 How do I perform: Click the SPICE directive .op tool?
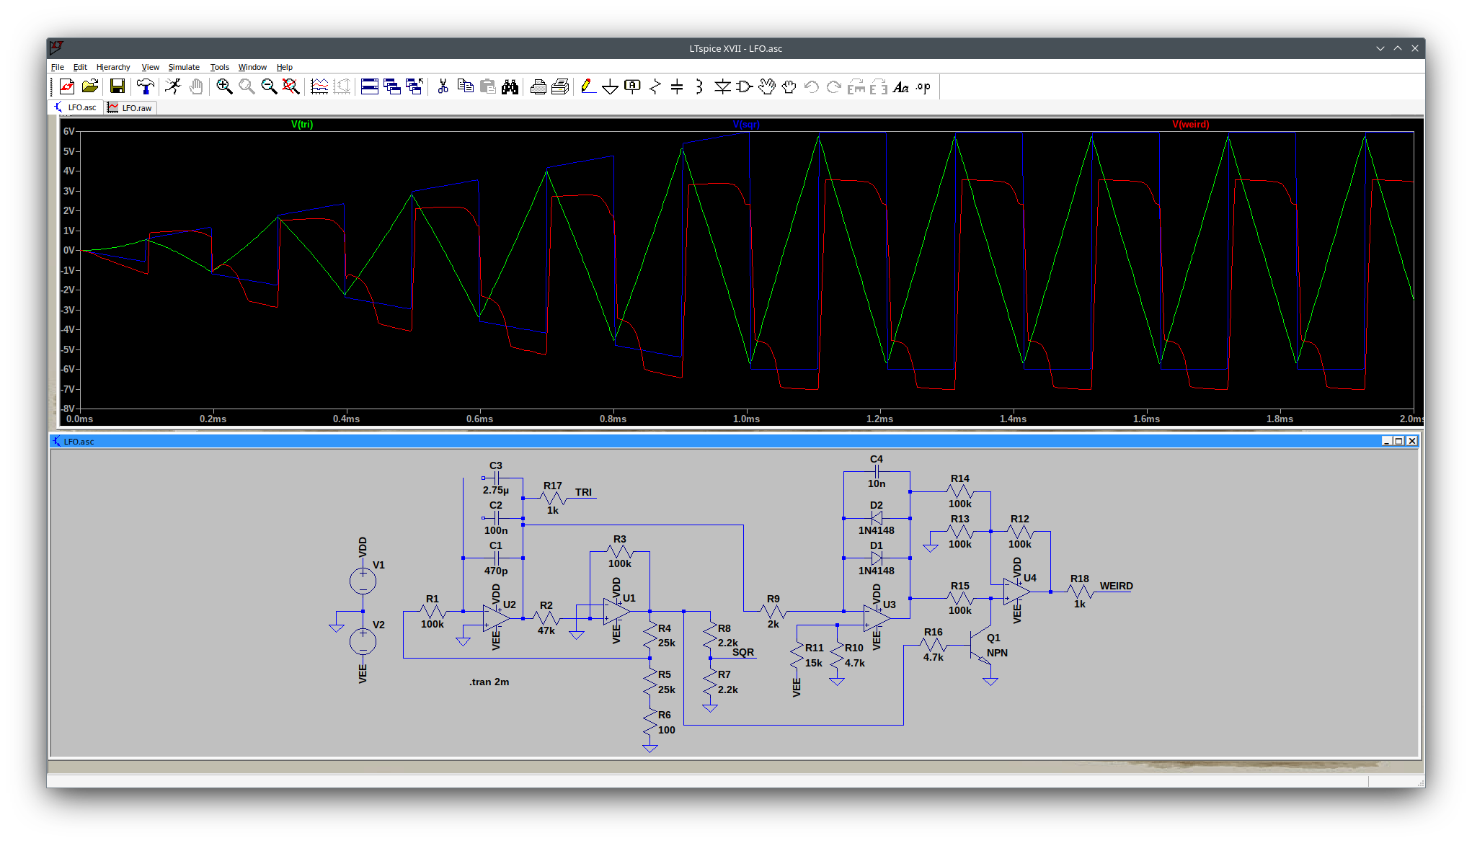pos(923,86)
